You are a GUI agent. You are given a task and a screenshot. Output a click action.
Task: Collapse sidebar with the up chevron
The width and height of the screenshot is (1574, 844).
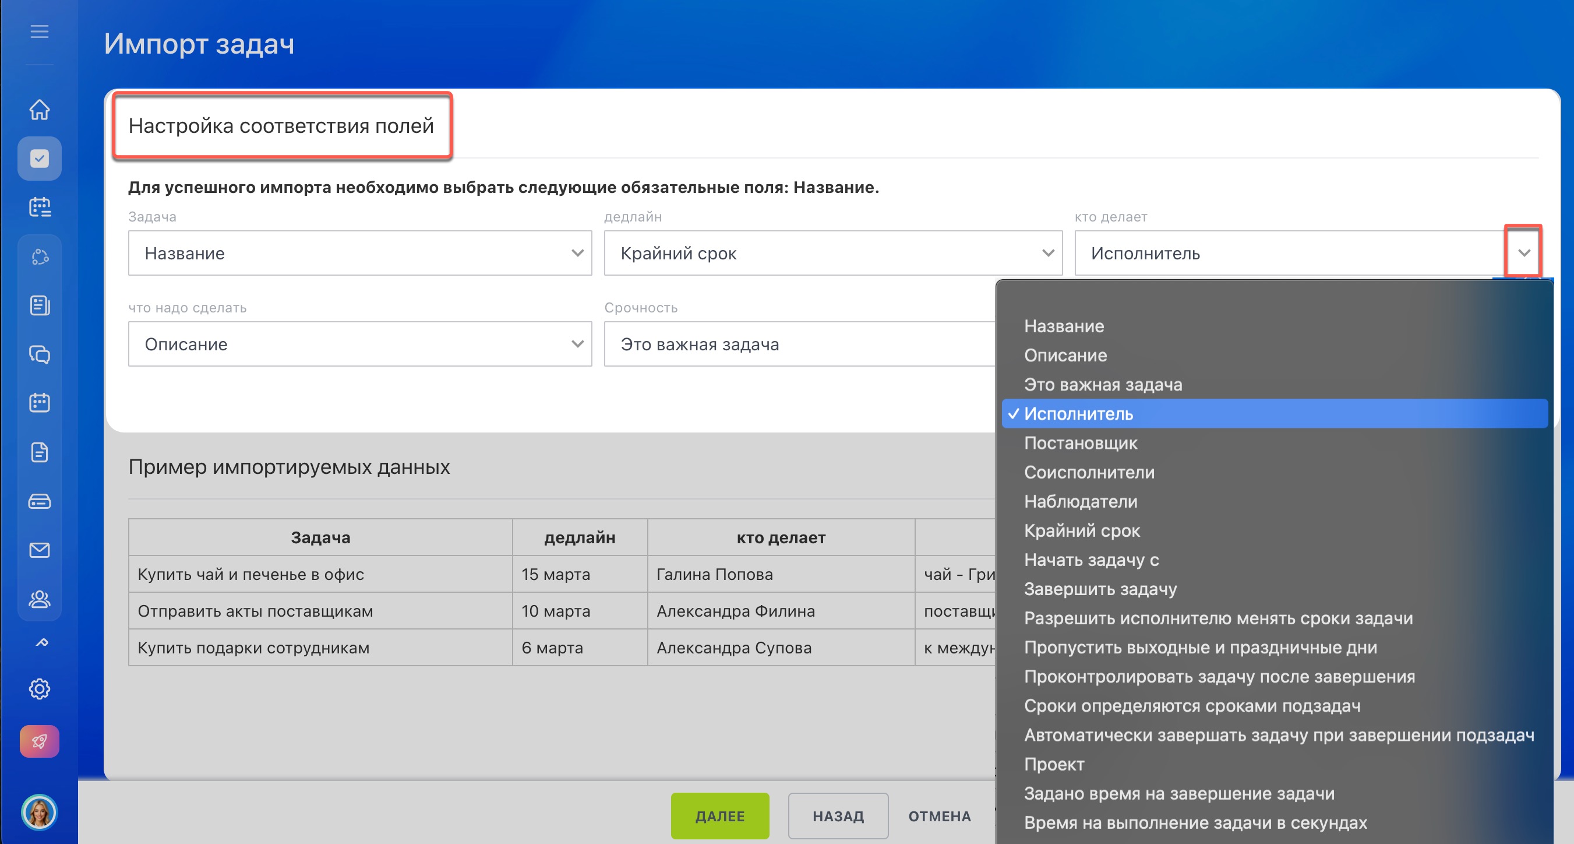41,642
